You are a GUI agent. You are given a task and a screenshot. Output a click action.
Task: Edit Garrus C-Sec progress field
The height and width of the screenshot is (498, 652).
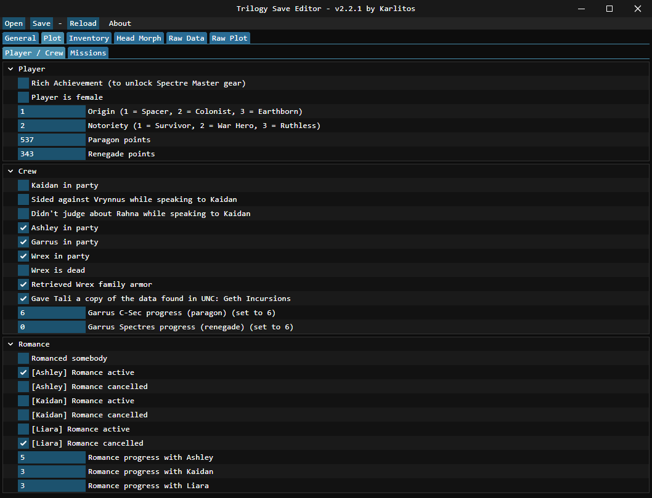coord(52,313)
